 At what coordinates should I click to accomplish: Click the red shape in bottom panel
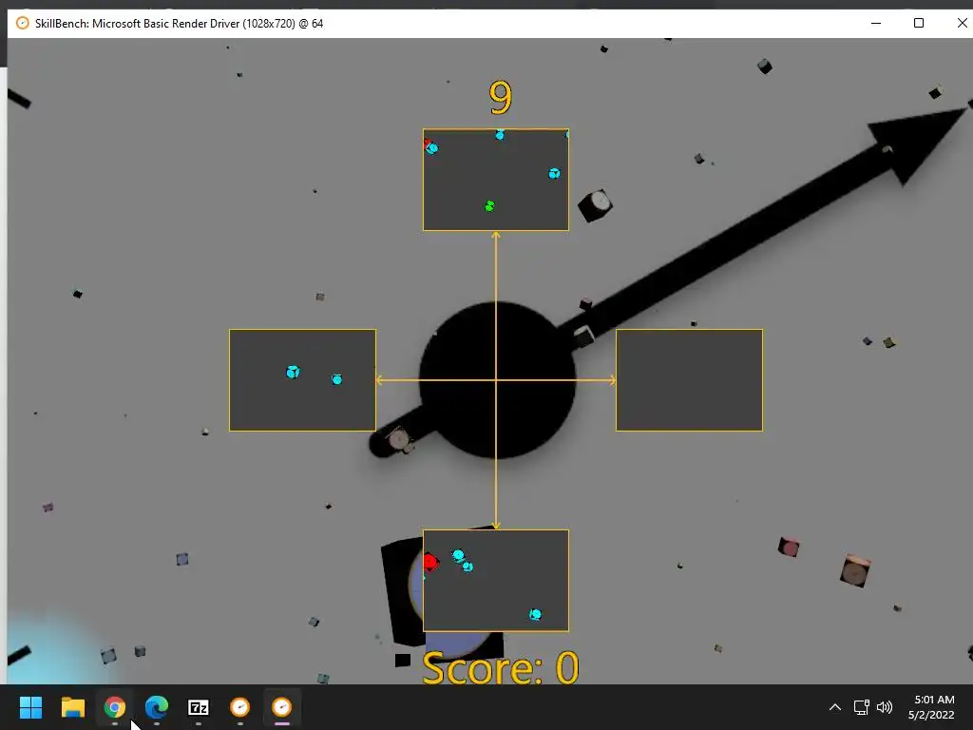[x=430, y=563]
